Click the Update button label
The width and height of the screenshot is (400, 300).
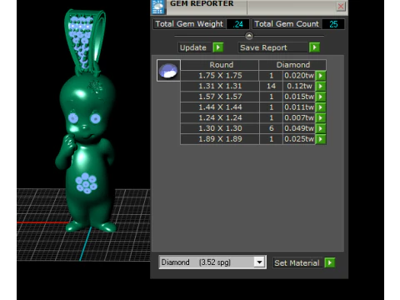[x=193, y=47]
